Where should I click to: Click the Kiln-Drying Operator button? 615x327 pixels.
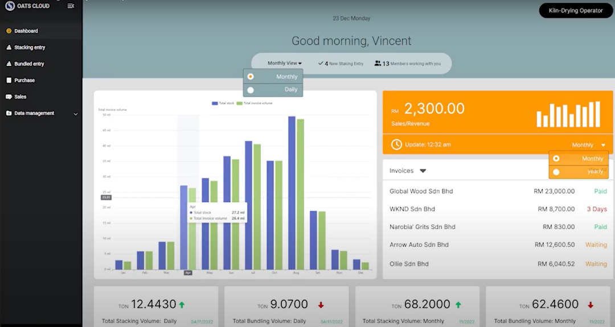[x=575, y=11]
